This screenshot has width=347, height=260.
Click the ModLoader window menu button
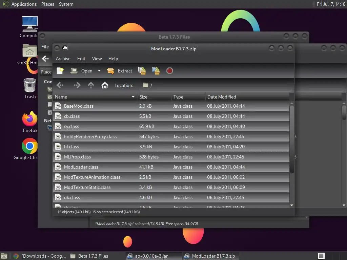click(57, 48)
